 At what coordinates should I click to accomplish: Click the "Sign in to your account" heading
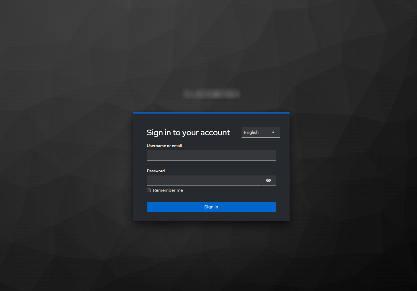[x=188, y=132]
